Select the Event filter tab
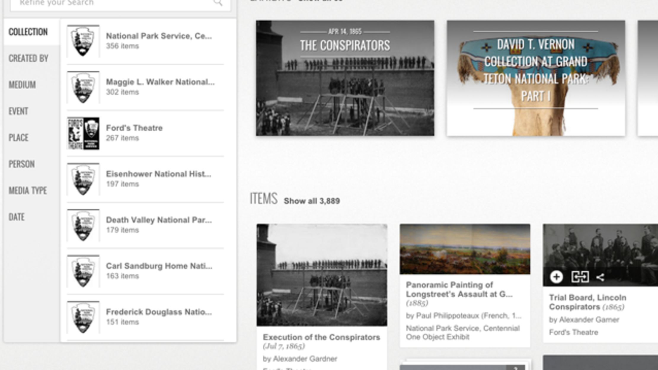Screen dimensions: 658x370 click(x=18, y=111)
